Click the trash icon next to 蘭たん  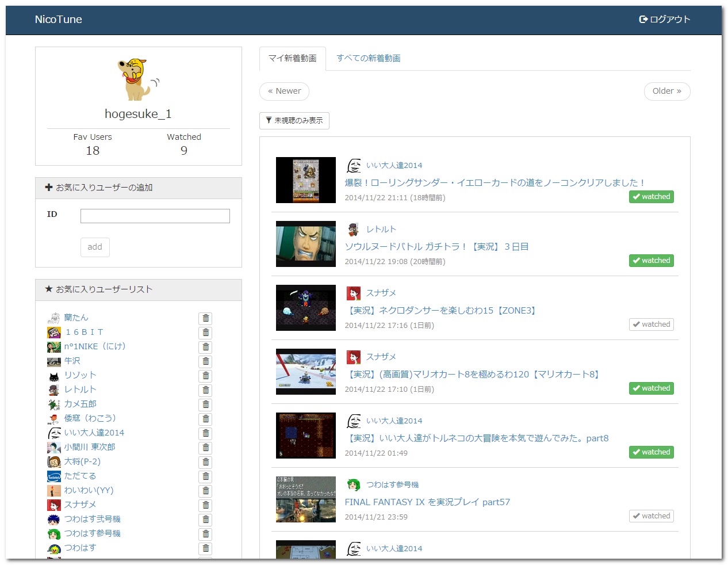coord(205,318)
